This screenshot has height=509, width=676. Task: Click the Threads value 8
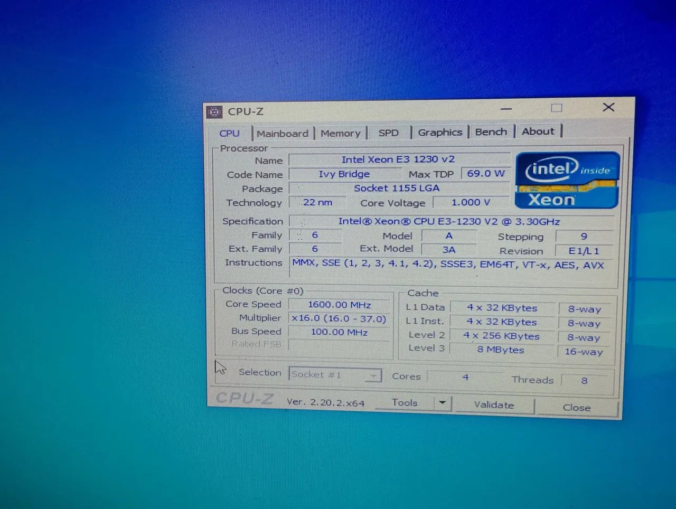585,381
